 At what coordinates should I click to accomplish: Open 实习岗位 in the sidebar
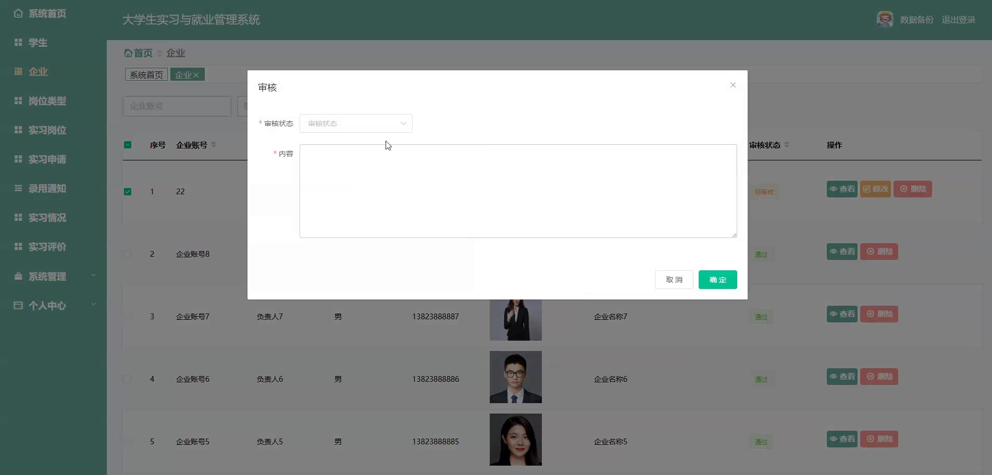tap(47, 130)
